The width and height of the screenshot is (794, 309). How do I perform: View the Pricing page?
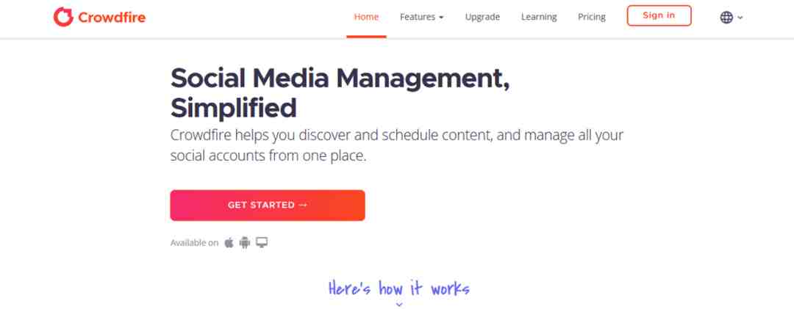(591, 17)
